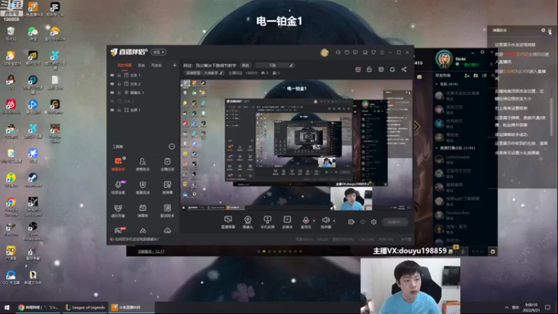
Task: Search friends in League friend list
Action: (x=493, y=75)
